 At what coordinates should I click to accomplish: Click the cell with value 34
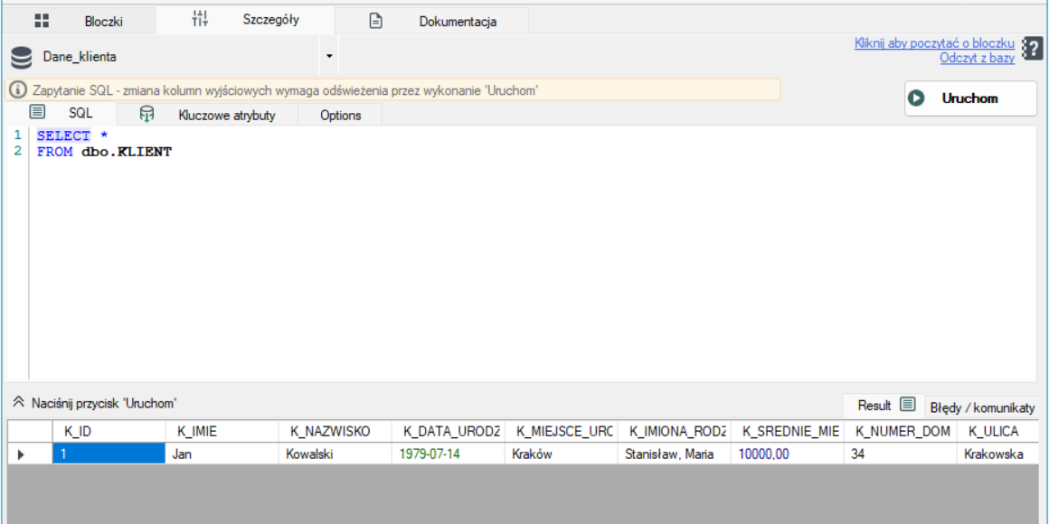(x=901, y=454)
